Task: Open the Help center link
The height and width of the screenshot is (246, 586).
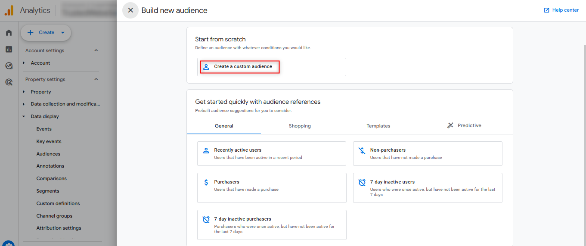Action: point(561,10)
